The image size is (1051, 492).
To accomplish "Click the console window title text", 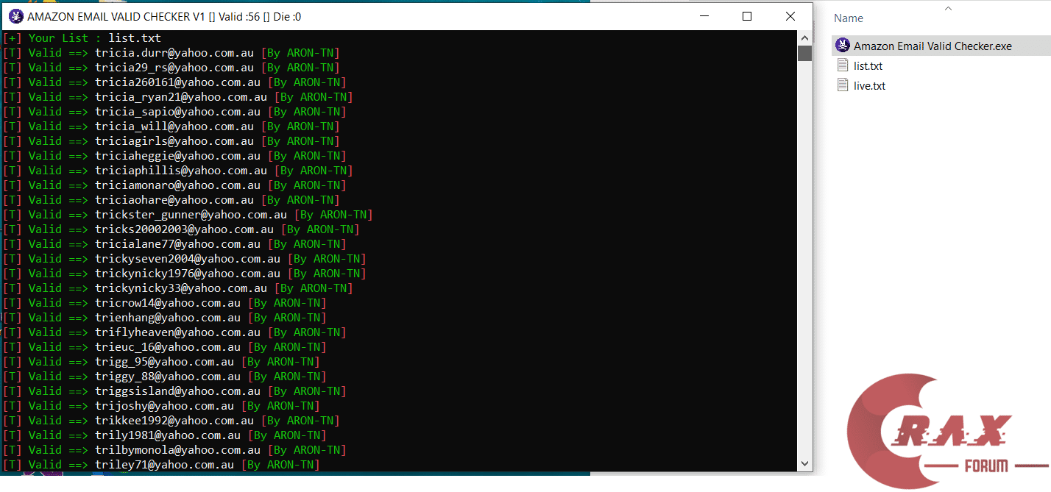I will (x=164, y=16).
